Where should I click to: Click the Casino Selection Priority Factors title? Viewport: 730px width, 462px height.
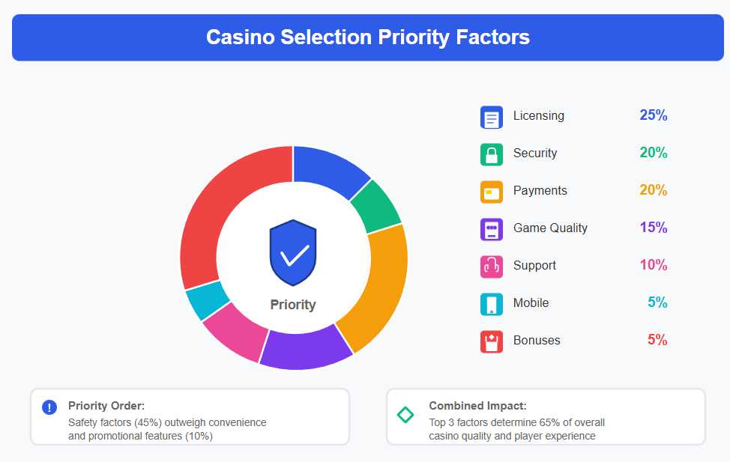[368, 37]
